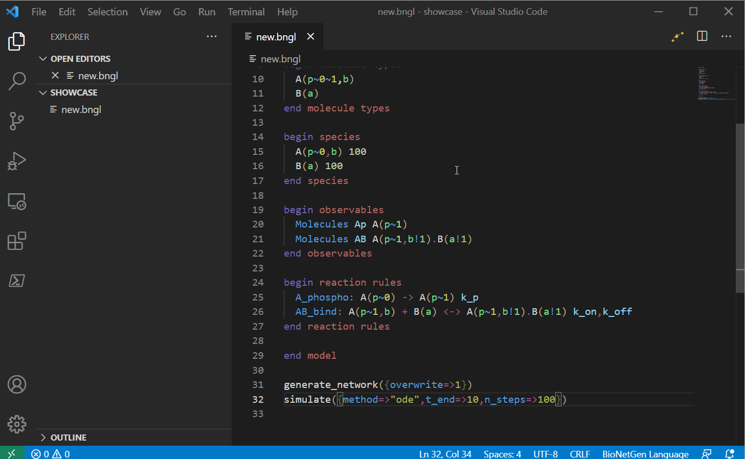Click 'k_on,k_off' rate constants on line 26
Image resolution: width=745 pixels, height=459 pixels.
(602, 311)
